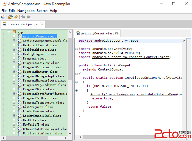Click the Forward navigation arrow
This screenshot has height=141, width=192.
[28, 17]
